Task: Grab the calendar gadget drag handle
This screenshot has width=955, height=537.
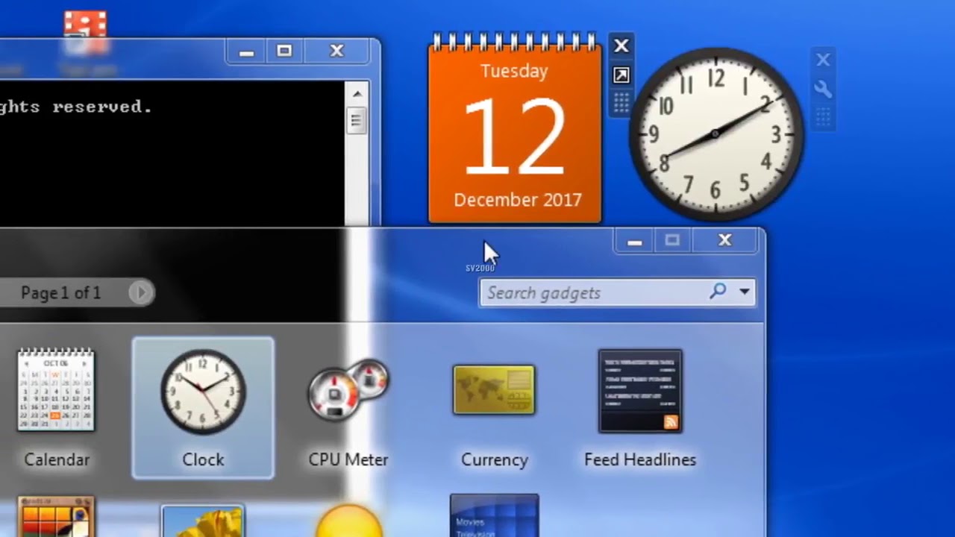Action: tap(621, 102)
